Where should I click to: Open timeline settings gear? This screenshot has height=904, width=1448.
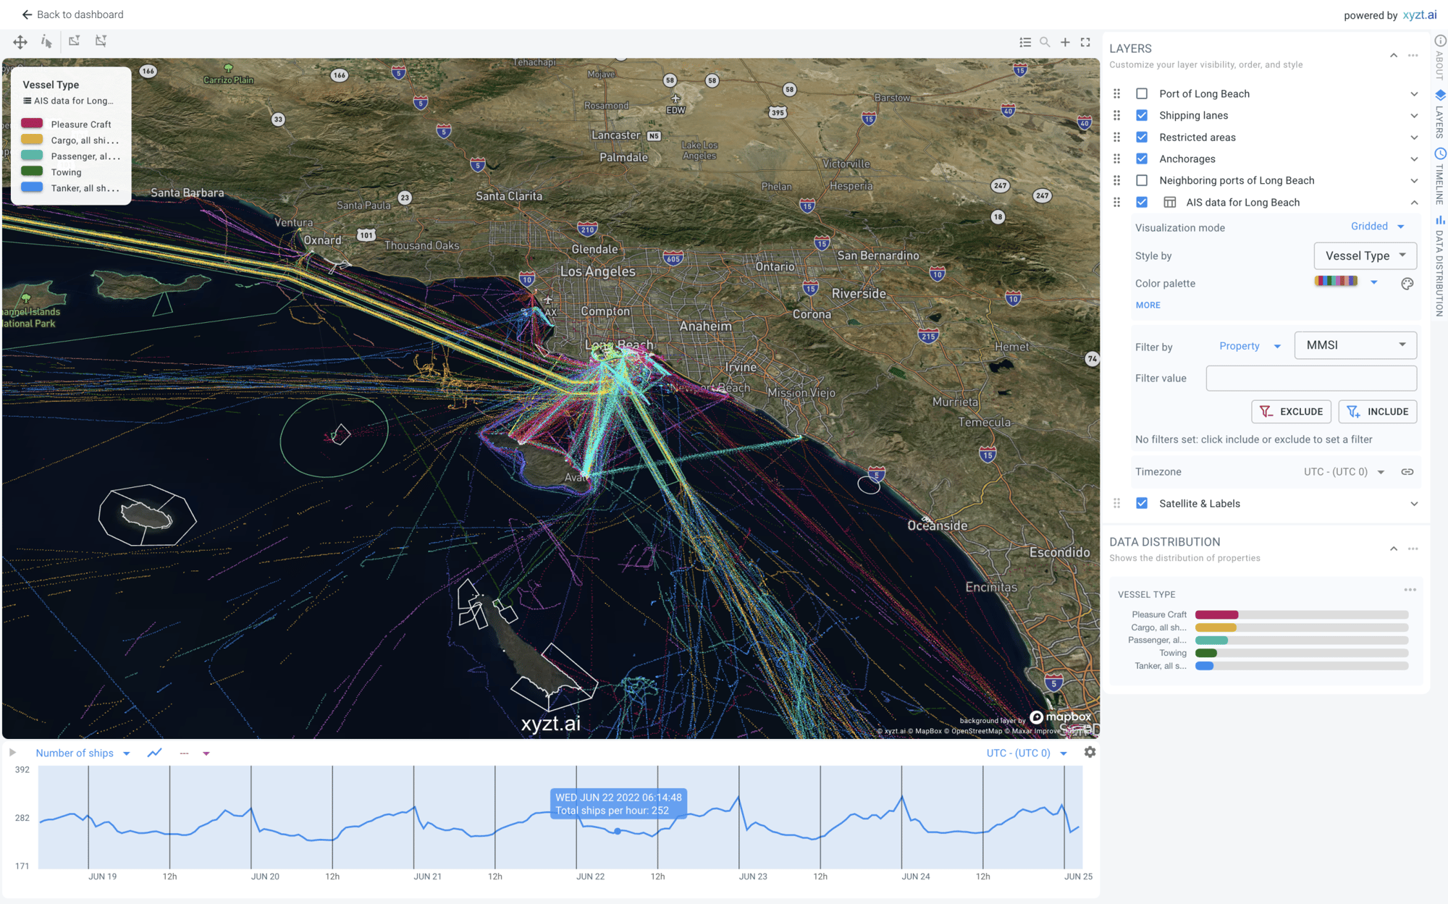[1090, 753]
